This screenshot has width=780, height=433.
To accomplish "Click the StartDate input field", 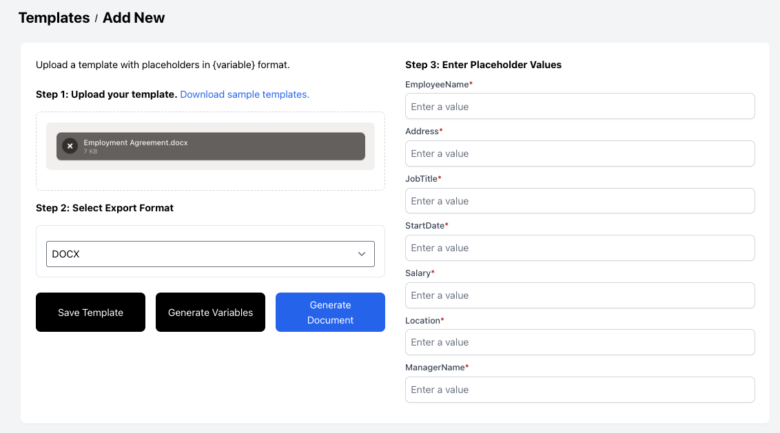I will point(579,248).
